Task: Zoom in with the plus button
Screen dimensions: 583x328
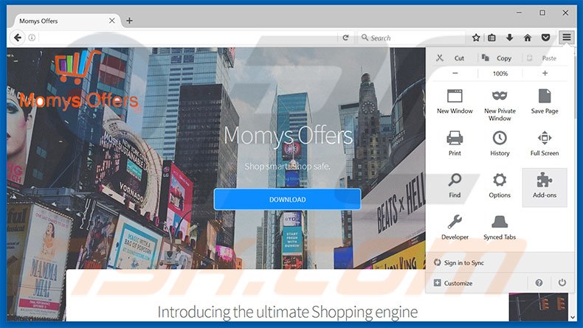Action: 545,73
